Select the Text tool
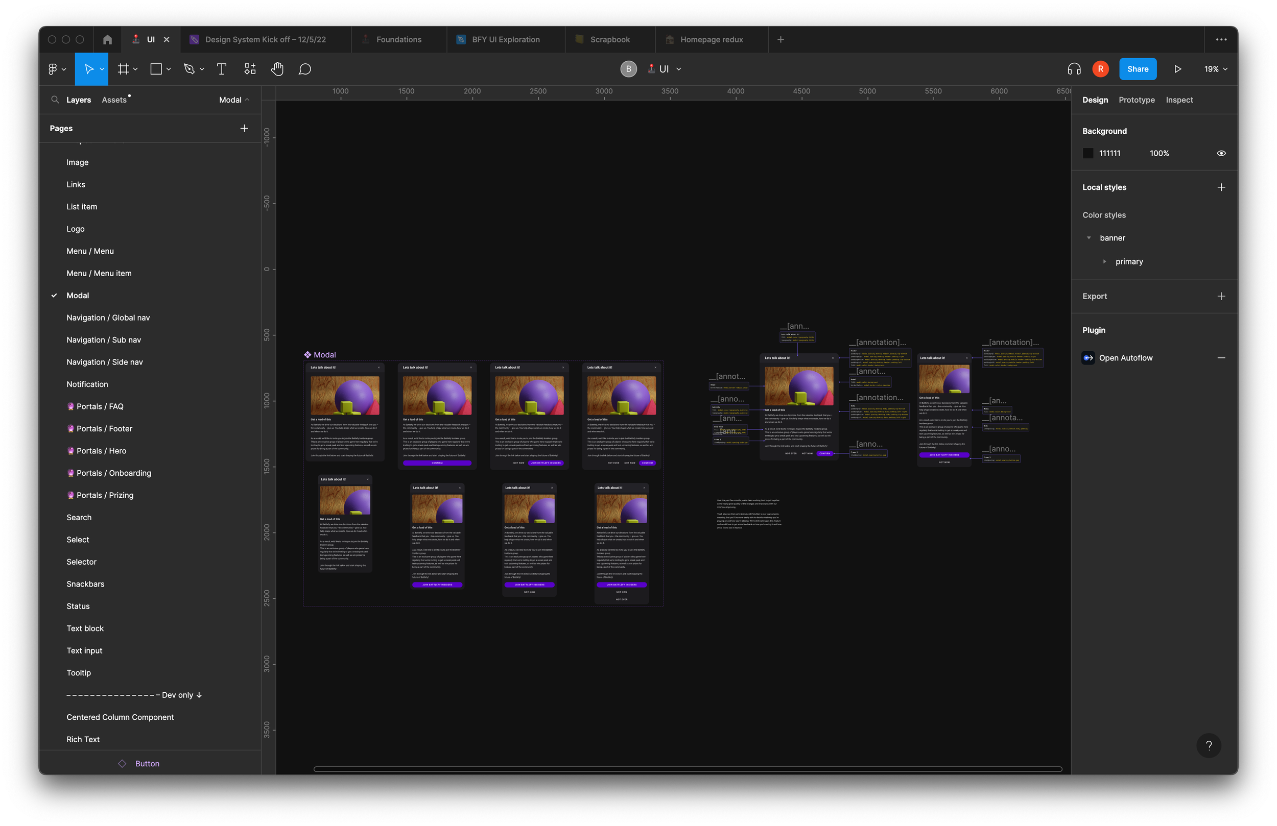 pos(222,69)
